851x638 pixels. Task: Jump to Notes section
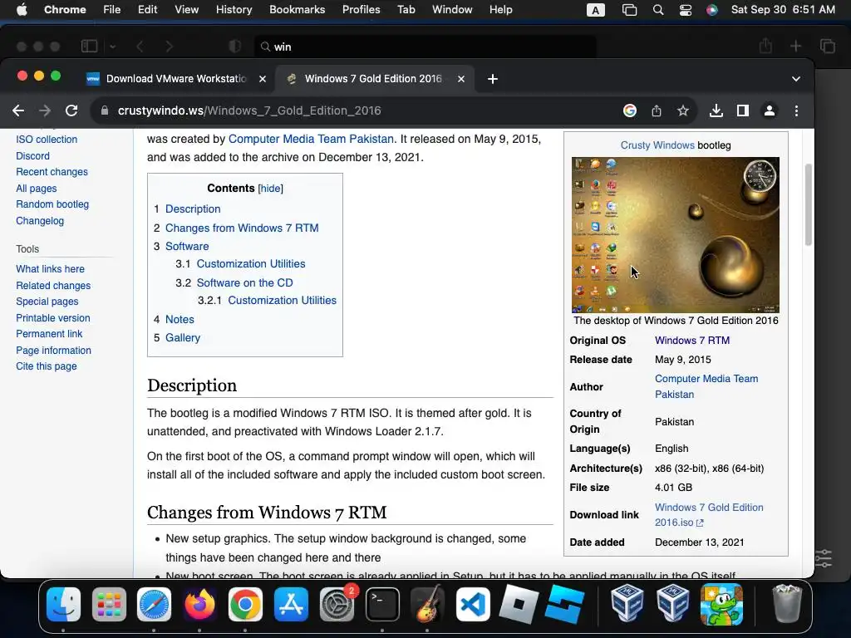[x=180, y=320]
